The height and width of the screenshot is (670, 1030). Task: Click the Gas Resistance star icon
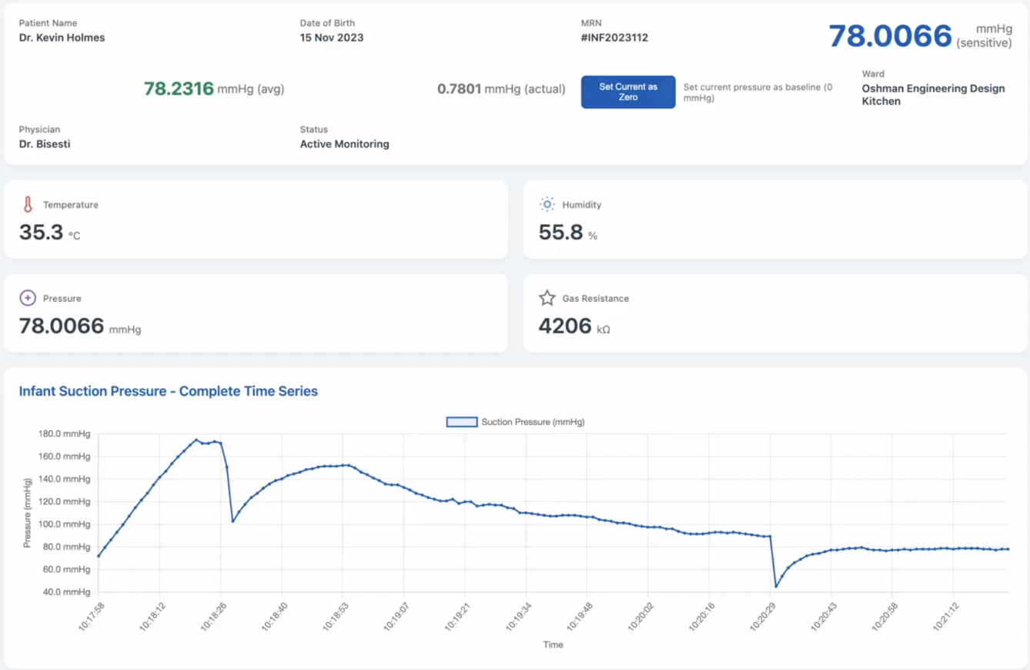pos(547,297)
